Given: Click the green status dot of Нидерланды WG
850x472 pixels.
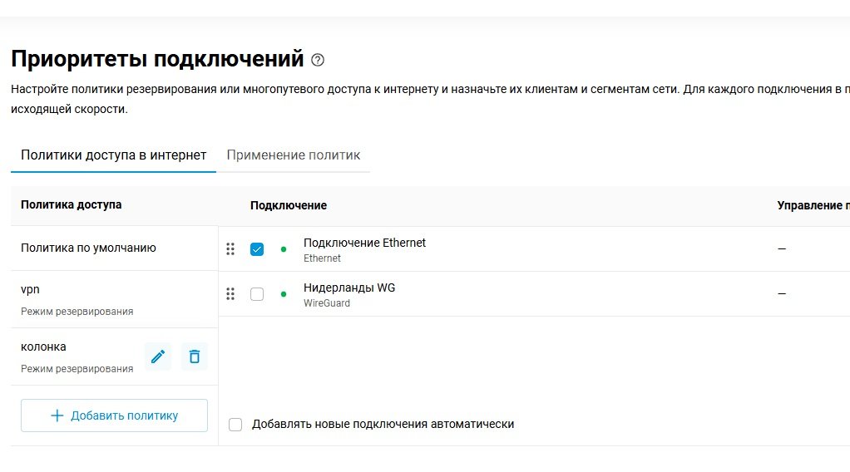Looking at the screenshot, I should (284, 294).
